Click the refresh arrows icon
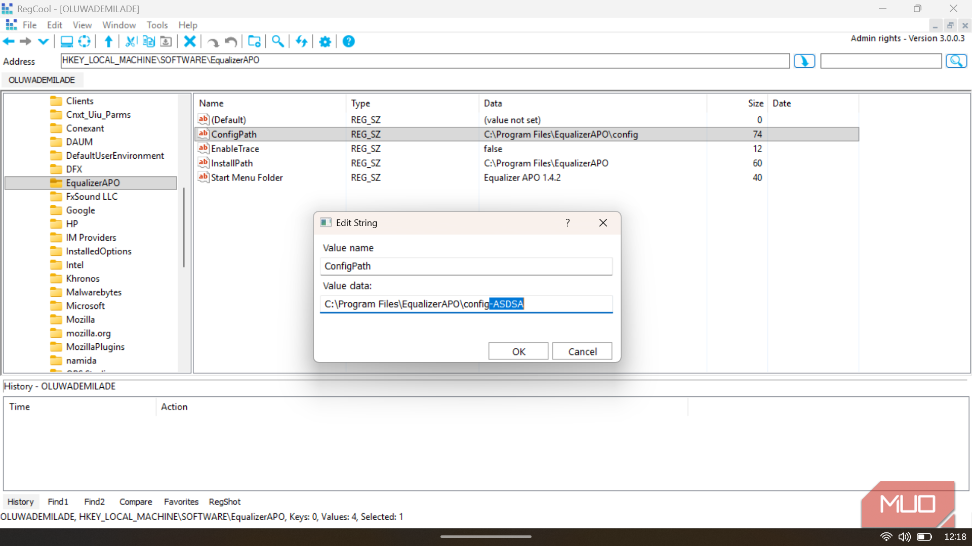 point(302,41)
